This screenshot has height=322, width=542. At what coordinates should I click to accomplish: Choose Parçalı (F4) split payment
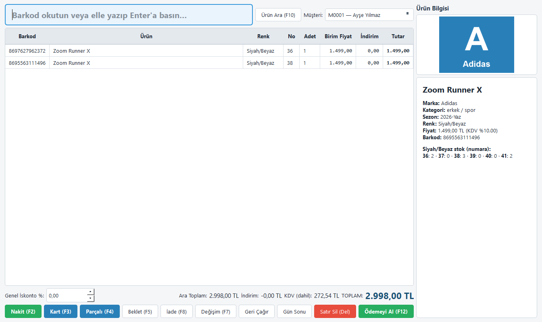(x=100, y=312)
